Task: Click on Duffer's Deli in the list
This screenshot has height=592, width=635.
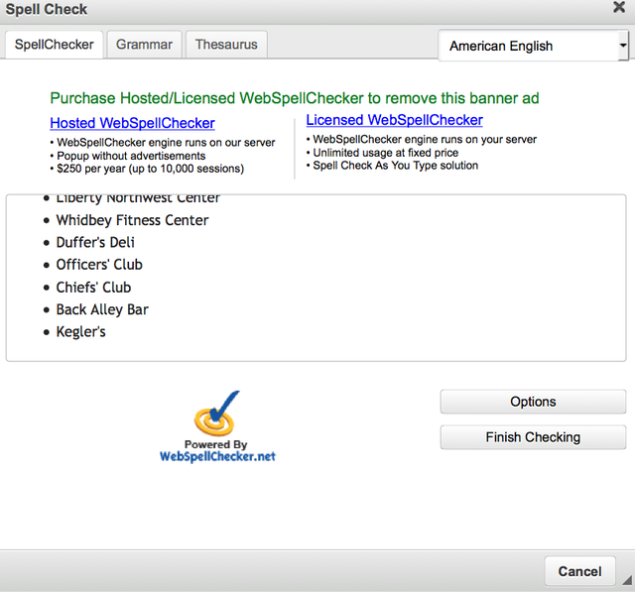Action: click(95, 242)
